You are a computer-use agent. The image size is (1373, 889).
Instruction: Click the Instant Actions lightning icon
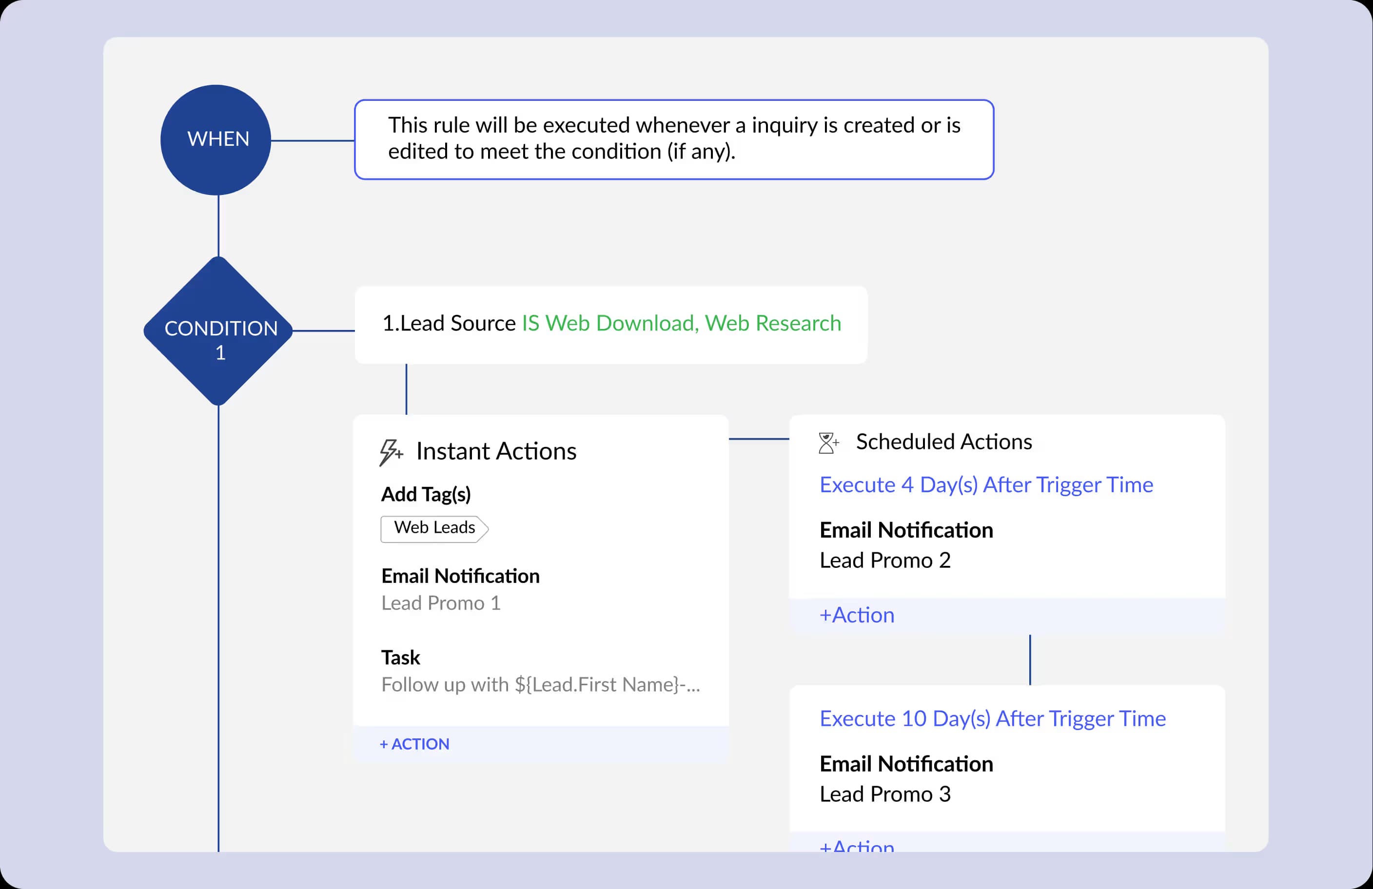tap(391, 452)
